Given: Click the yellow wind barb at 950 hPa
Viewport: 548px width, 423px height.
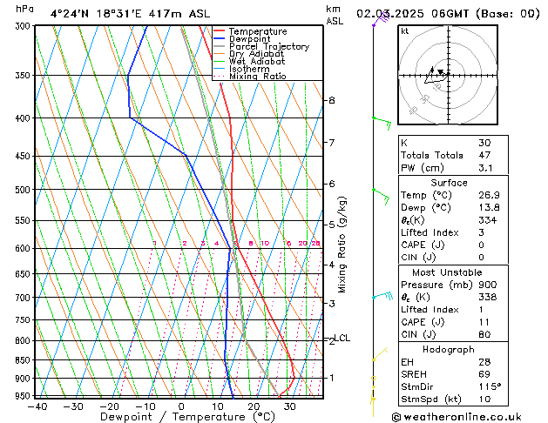Looking at the screenshot, I should click(x=374, y=400).
